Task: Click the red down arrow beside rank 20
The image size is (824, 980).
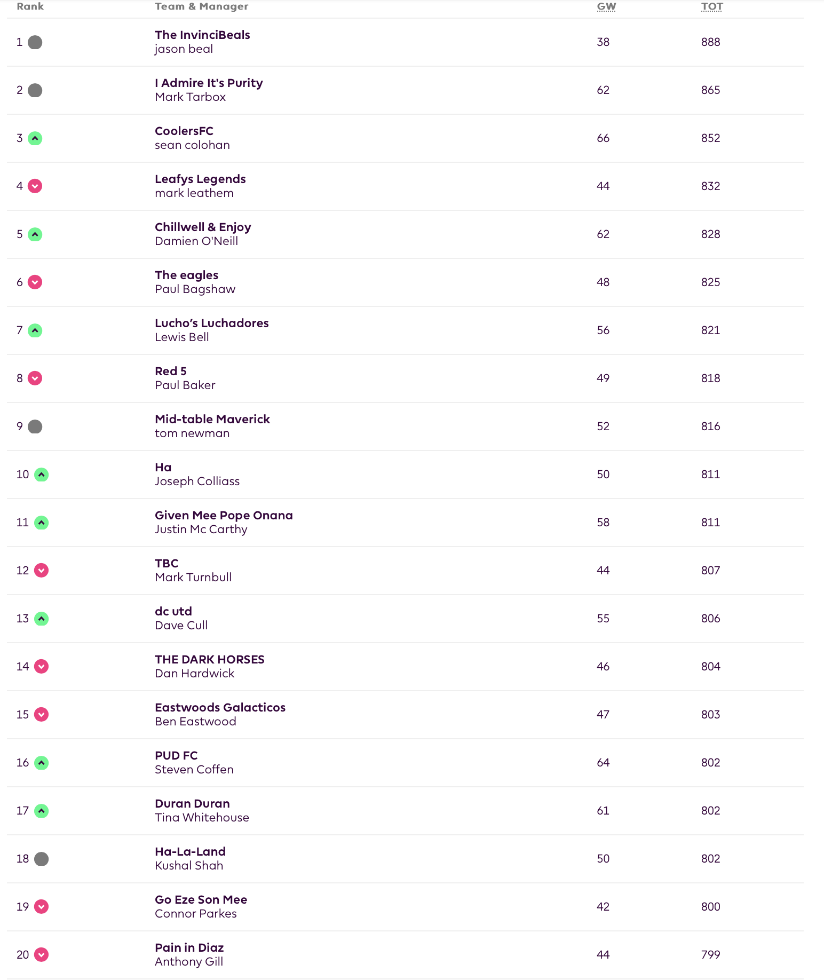Action: 42,955
